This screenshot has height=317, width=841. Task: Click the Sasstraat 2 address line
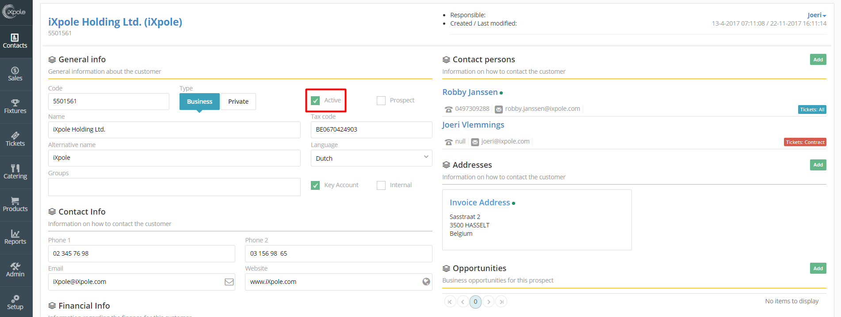(x=465, y=217)
